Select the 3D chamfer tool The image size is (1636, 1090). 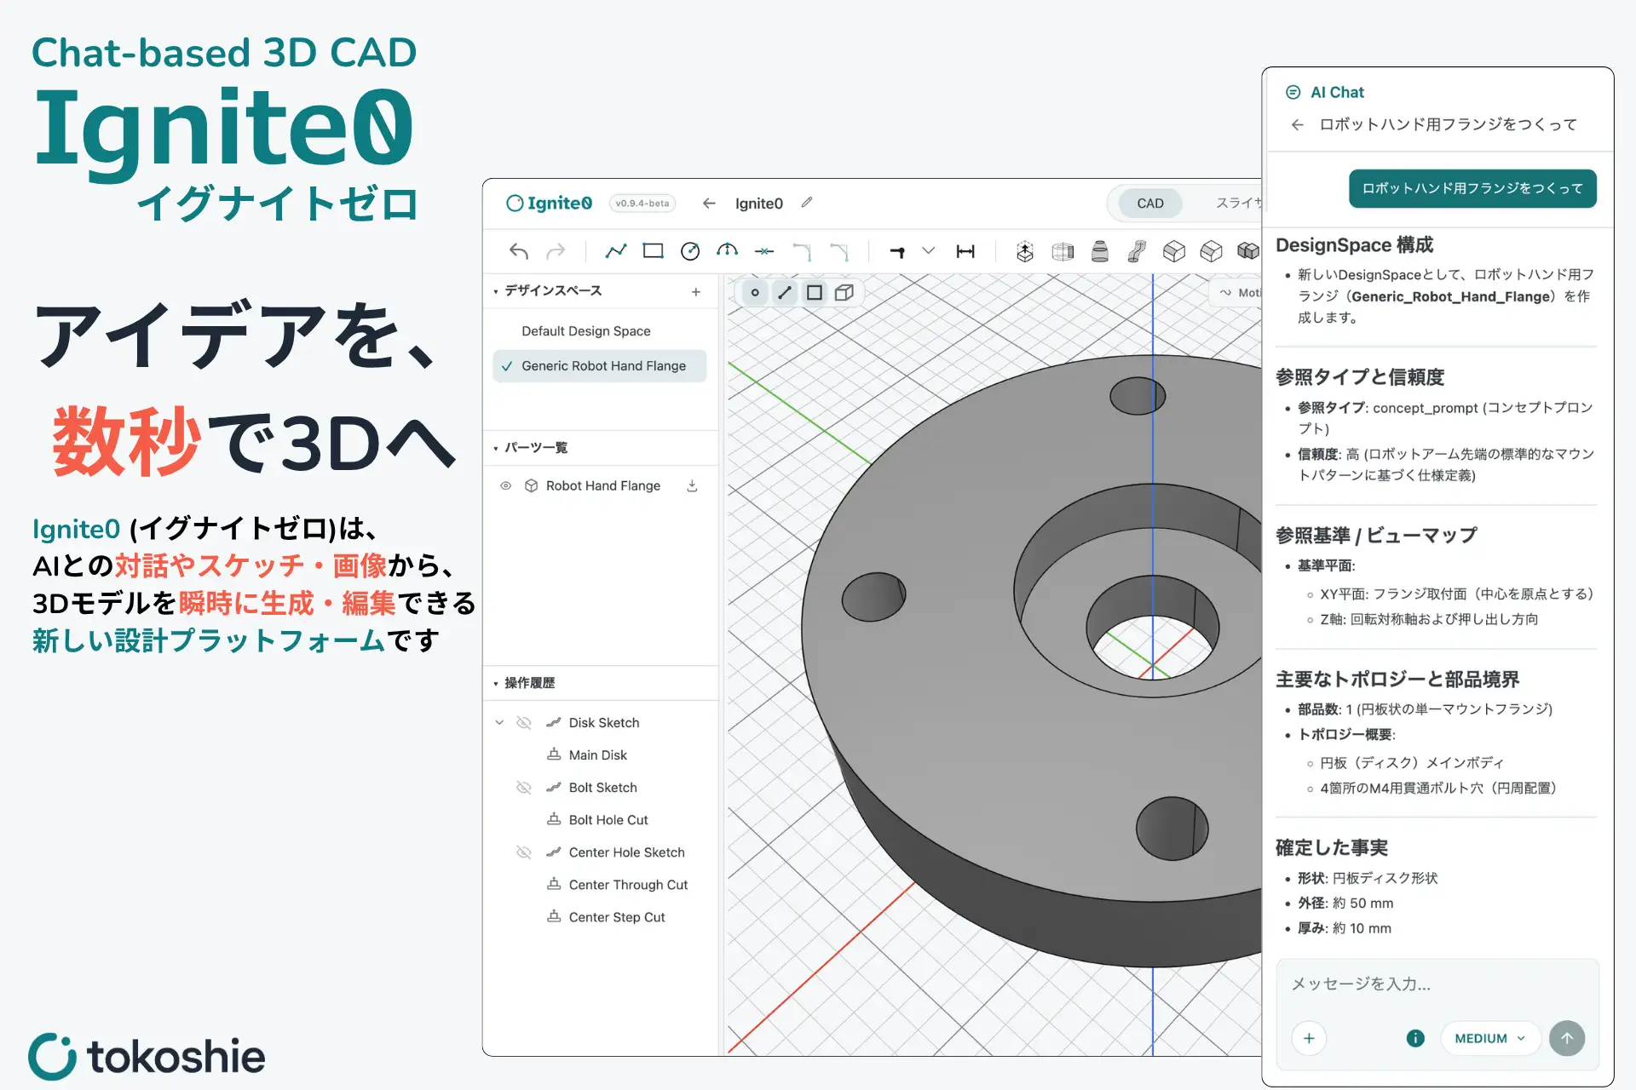(1211, 251)
